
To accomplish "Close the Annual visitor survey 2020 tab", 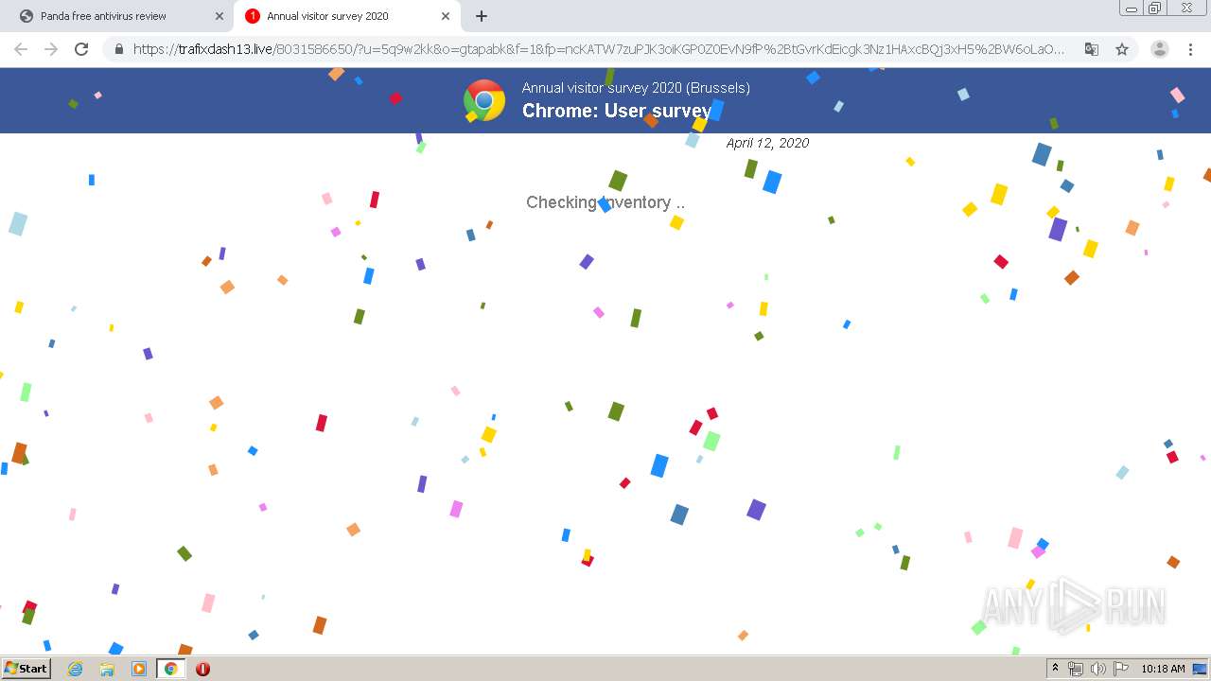I will [446, 16].
